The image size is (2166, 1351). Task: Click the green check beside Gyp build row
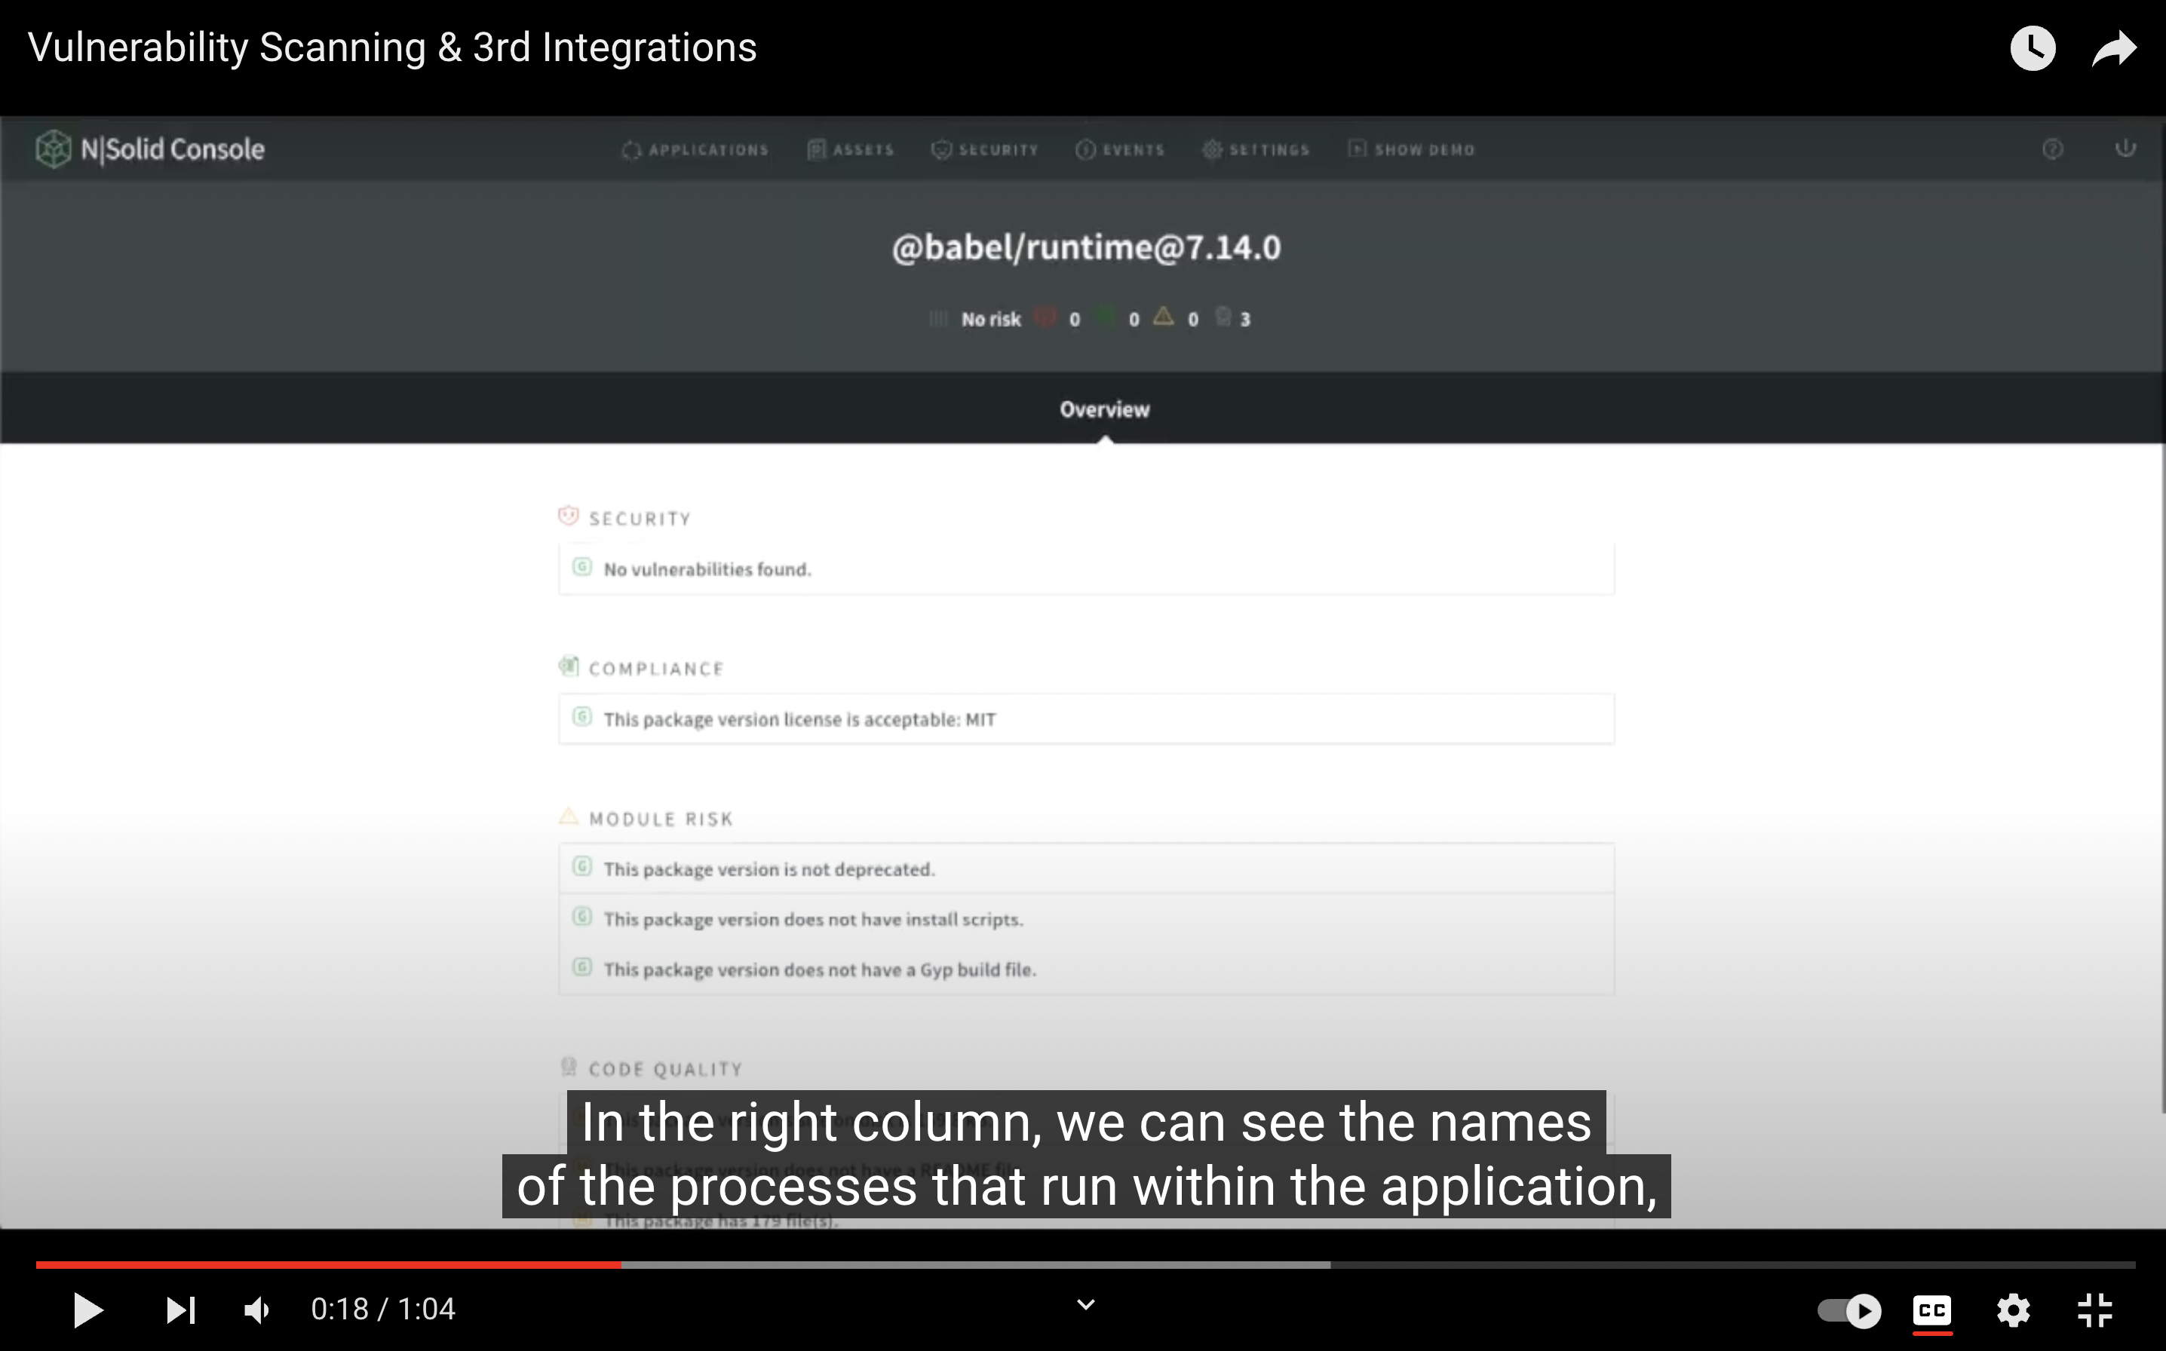[583, 967]
